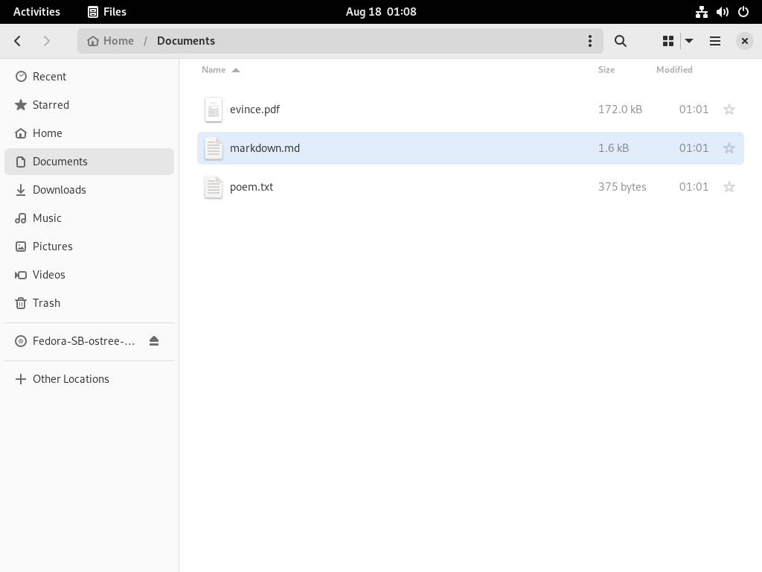Open the Activities overview
The image size is (762, 572).
pos(36,12)
